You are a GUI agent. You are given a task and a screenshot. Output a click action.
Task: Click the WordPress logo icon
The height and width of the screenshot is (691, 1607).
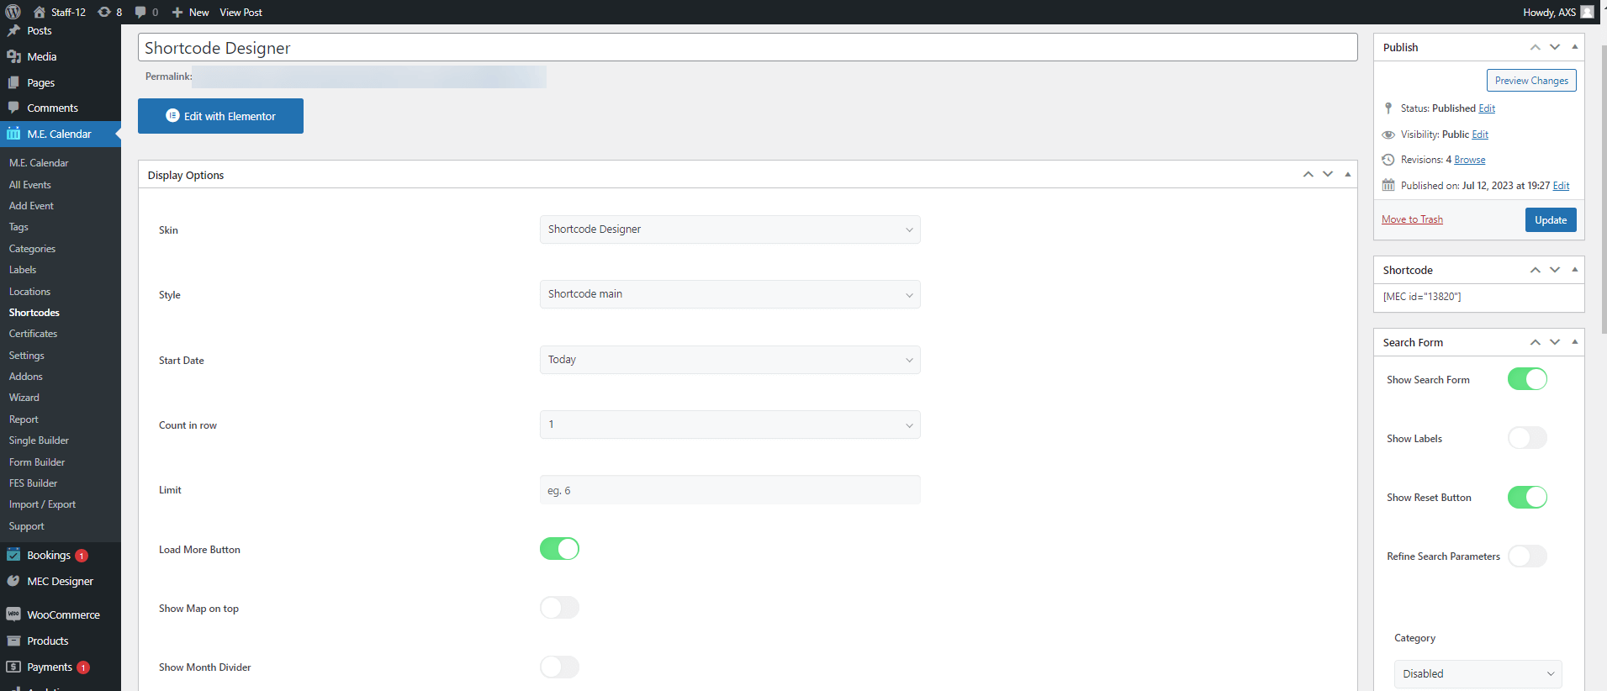pos(13,12)
